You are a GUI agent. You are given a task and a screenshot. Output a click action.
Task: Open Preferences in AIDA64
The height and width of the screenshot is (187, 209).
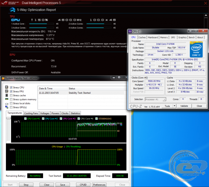pos(99,185)
